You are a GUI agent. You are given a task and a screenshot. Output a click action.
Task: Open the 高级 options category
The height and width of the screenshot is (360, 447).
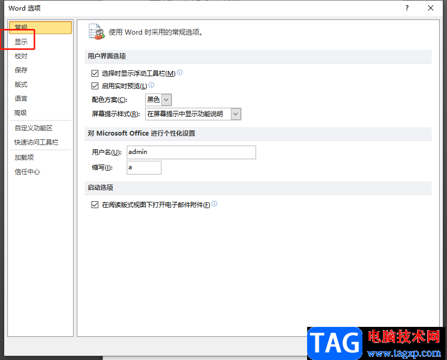(21, 113)
